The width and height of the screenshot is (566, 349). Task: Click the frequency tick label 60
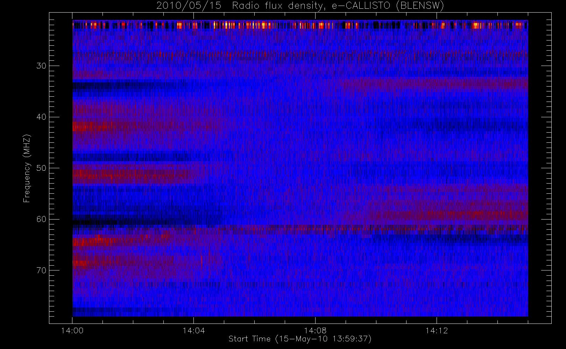(x=41, y=219)
